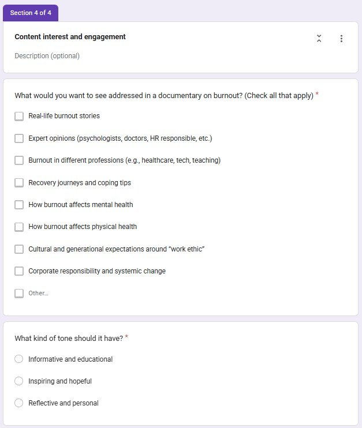Check Recovery journeys and coping tips
Viewport: 362px width, 428px height.
coord(19,183)
